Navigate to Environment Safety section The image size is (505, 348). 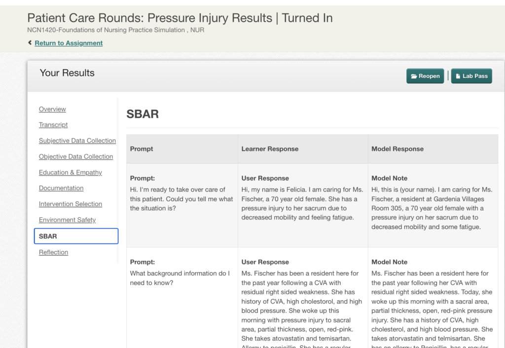pyautogui.click(x=67, y=220)
